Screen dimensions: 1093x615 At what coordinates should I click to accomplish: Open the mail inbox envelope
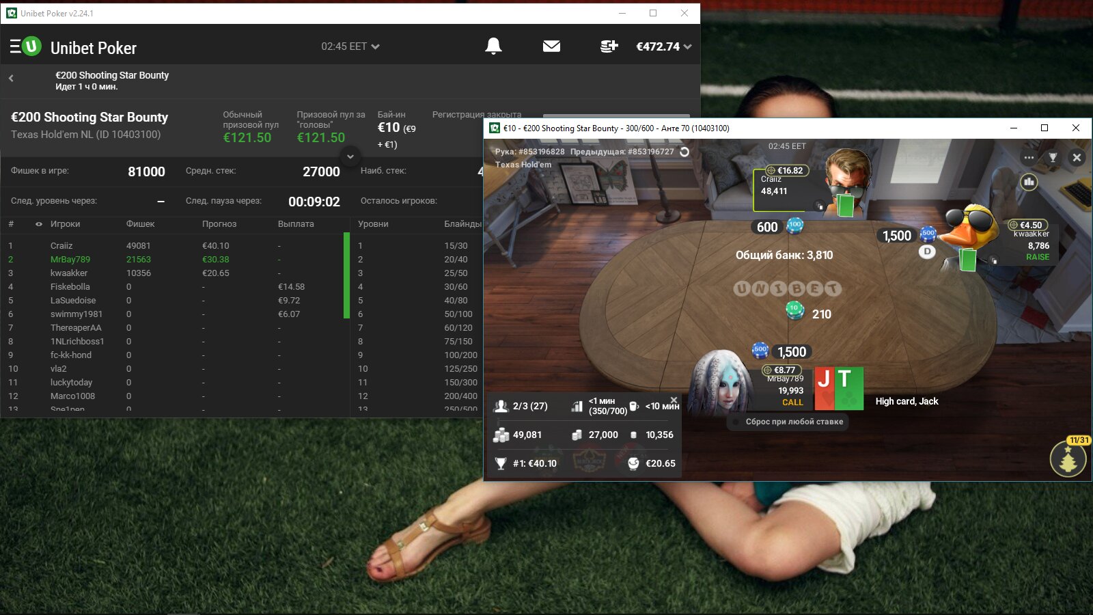click(x=551, y=46)
